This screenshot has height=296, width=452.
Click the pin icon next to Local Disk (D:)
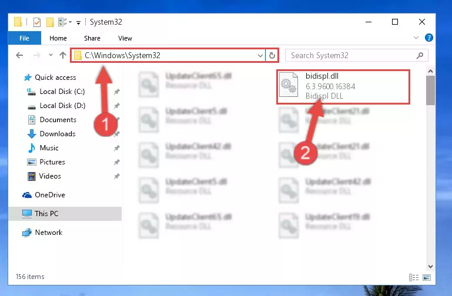click(x=117, y=106)
